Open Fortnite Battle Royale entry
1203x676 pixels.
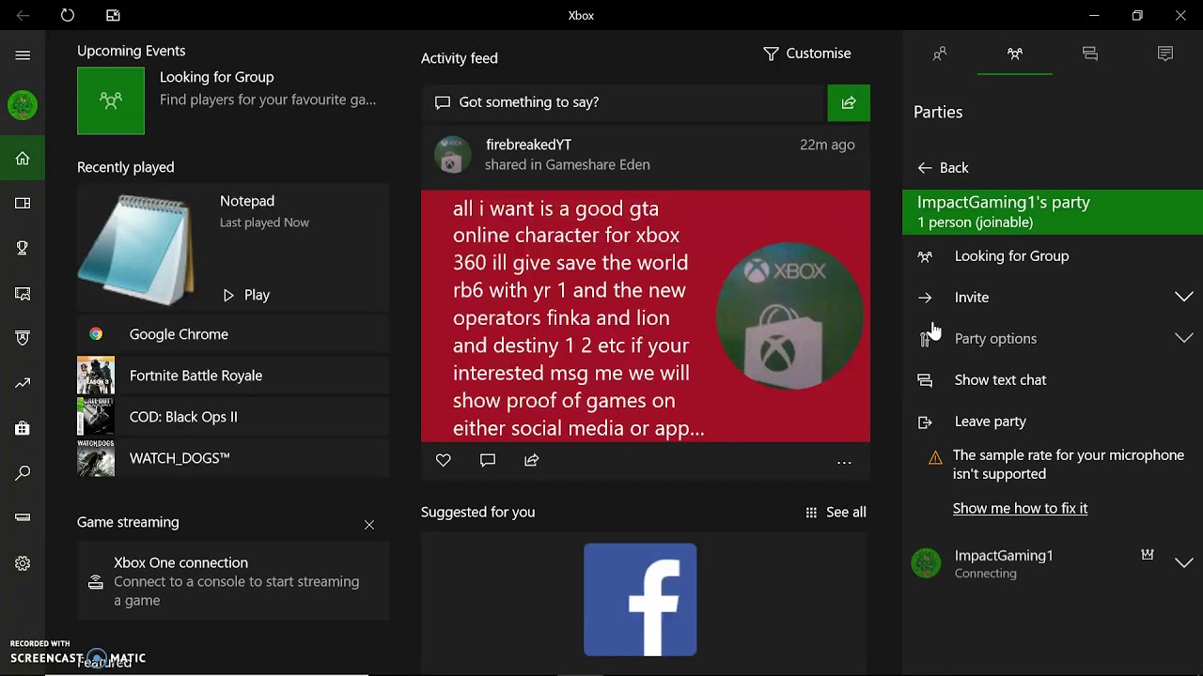pos(233,376)
